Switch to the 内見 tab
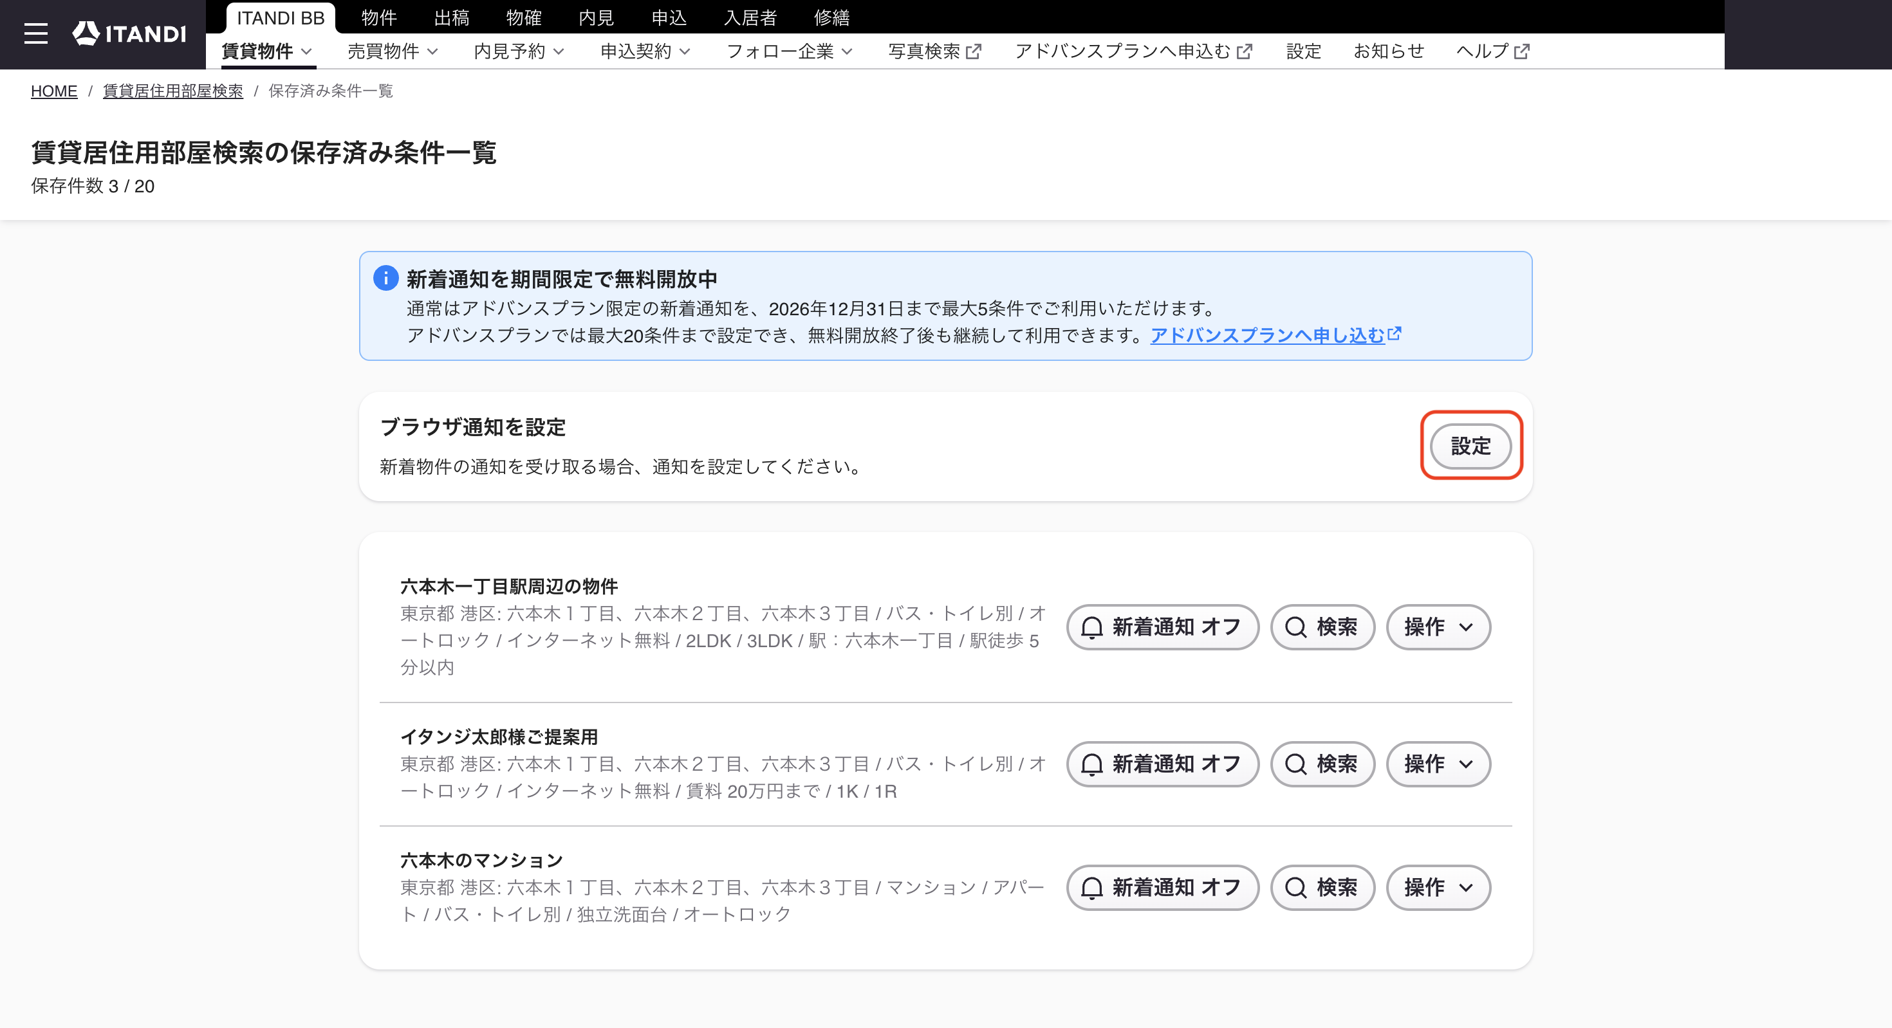The width and height of the screenshot is (1892, 1028). (597, 17)
